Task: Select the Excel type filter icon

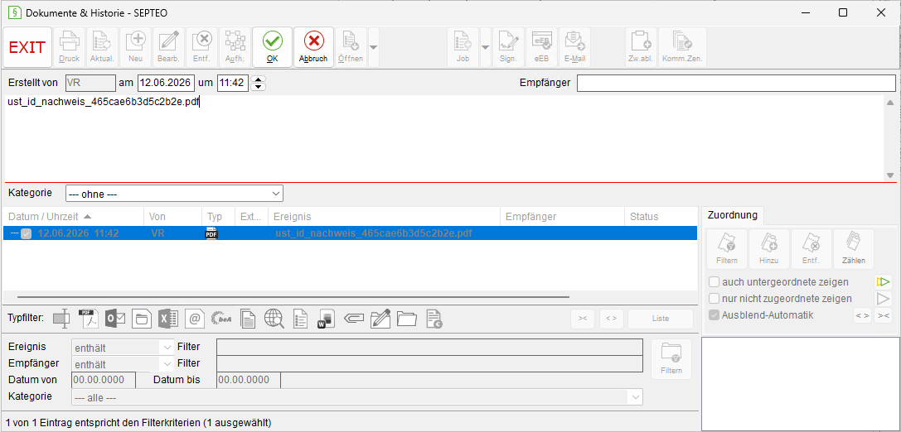Action: tap(168, 319)
